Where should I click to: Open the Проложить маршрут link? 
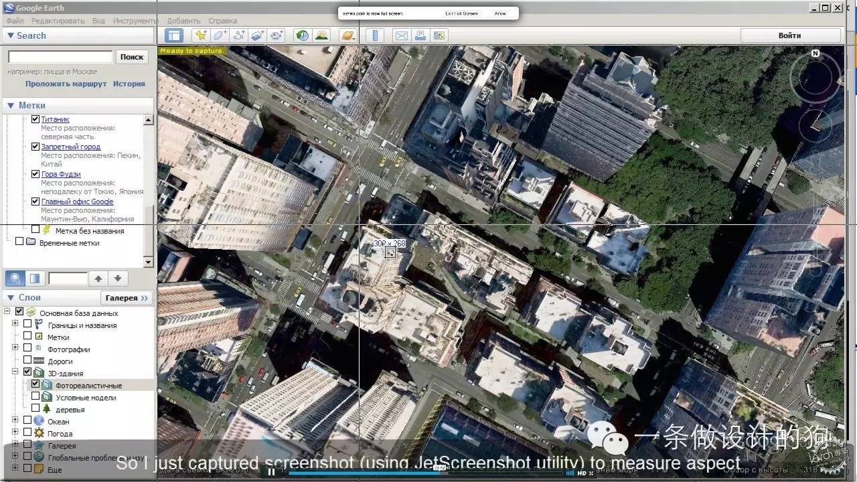pos(66,84)
